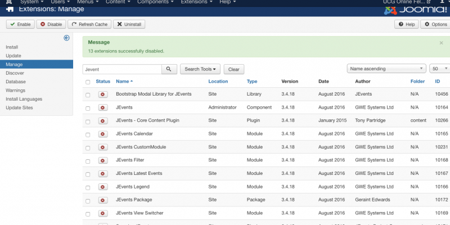
Task: Open the Database sidebar link
Action: [x=16, y=82]
